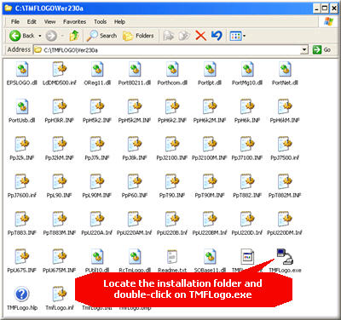
Task: Click the Go button
Action: point(321,50)
